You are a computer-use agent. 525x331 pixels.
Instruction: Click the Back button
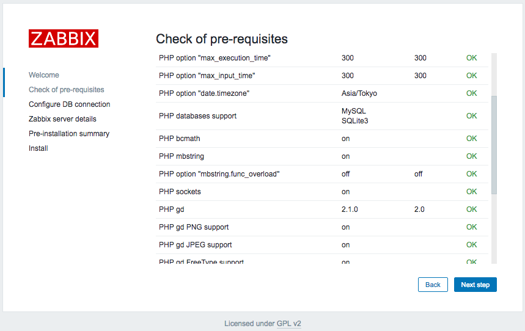tap(433, 285)
